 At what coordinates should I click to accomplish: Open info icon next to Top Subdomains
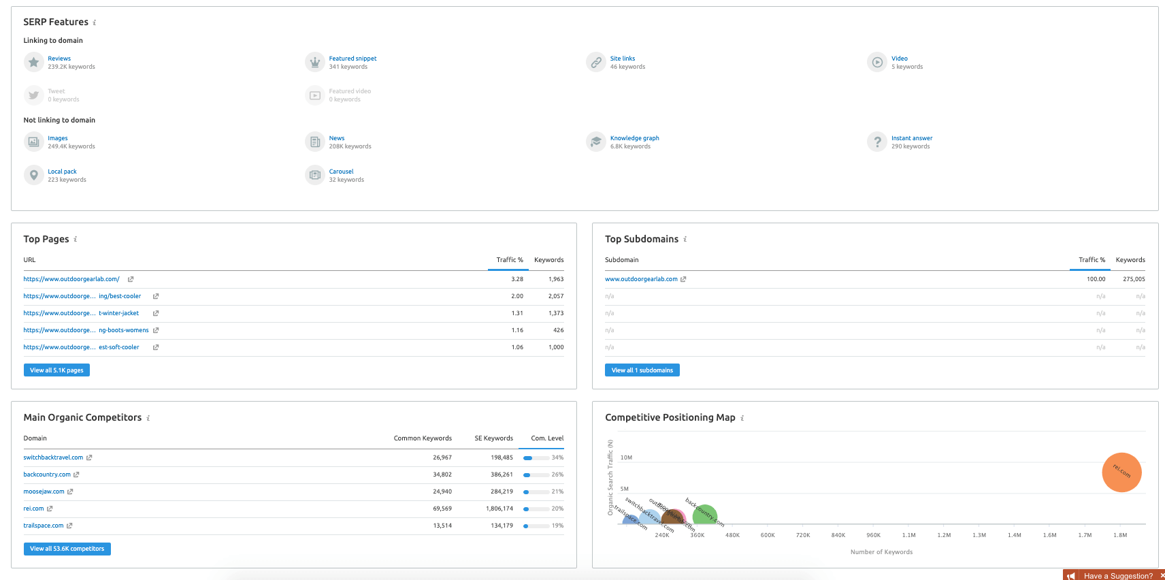click(x=685, y=239)
